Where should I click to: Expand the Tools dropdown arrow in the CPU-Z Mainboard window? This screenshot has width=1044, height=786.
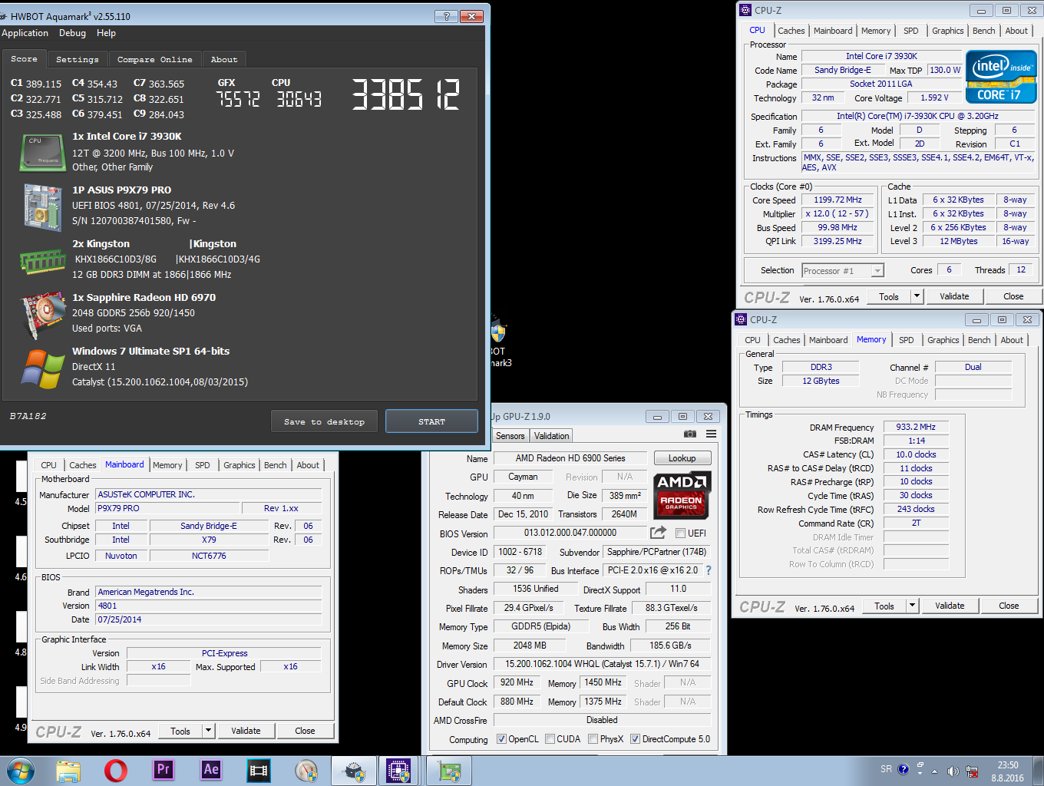(208, 731)
